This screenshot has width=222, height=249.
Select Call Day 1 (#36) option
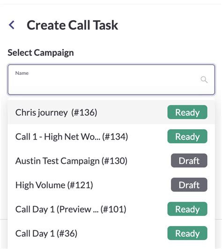[111, 233]
